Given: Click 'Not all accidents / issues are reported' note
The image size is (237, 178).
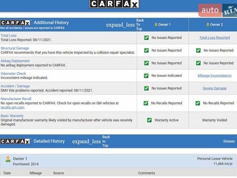Looking at the screenshot, I should pos(32,28).
